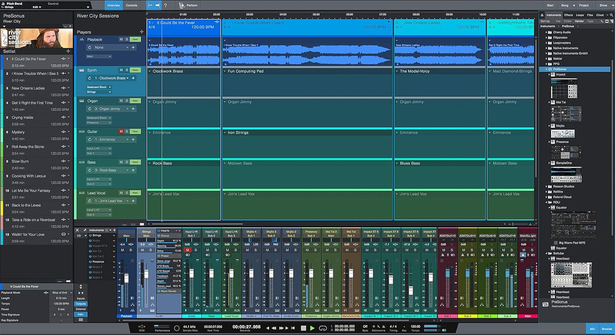Start playback with the green Play button
This screenshot has width=615, height=335.
pos(312,328)
